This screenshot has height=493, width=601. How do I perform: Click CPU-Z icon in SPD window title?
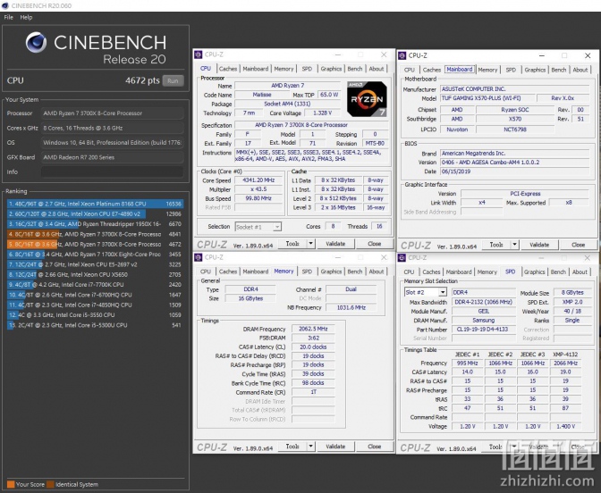tap(402, 258)
